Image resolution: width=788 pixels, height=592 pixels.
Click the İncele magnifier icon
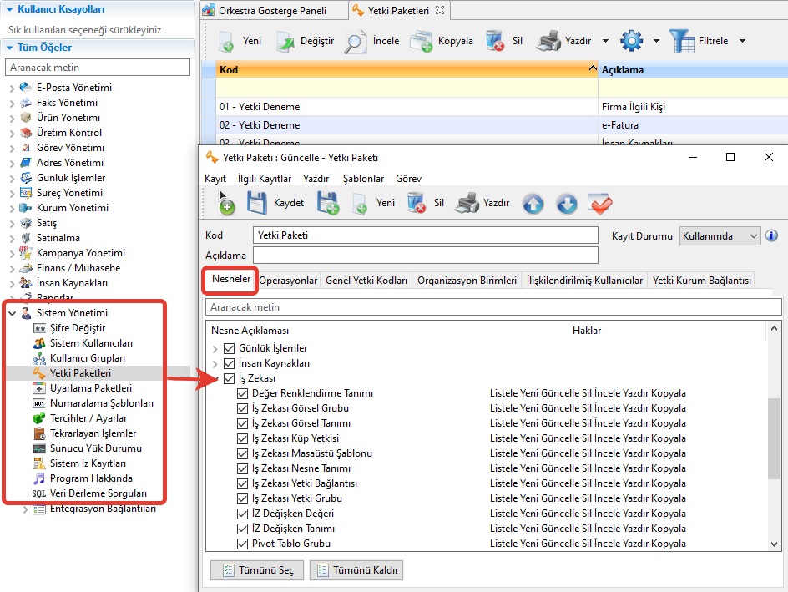pos(356,40)
